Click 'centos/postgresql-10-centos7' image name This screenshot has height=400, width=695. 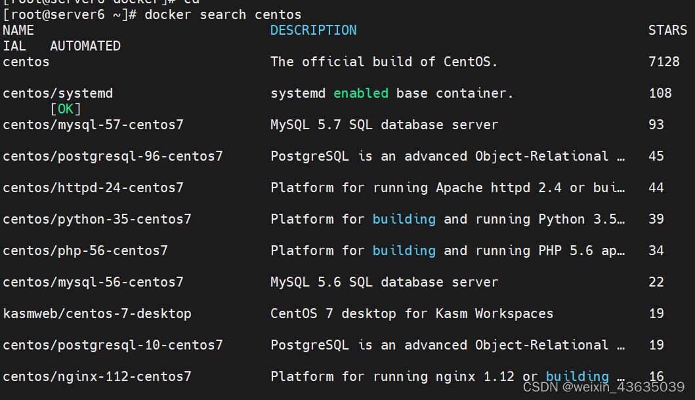point(113,345)
